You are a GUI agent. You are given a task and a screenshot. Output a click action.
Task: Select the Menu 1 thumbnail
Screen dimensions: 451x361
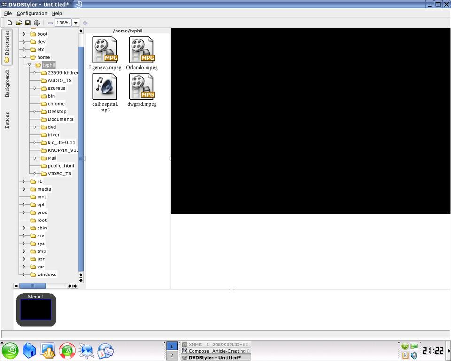pyautogui.click(x=36, y=310)
